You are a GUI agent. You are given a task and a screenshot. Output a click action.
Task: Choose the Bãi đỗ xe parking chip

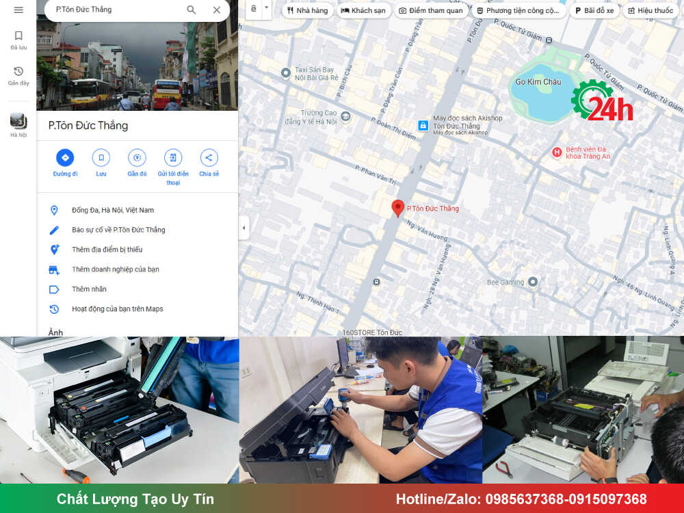[594, 10]
